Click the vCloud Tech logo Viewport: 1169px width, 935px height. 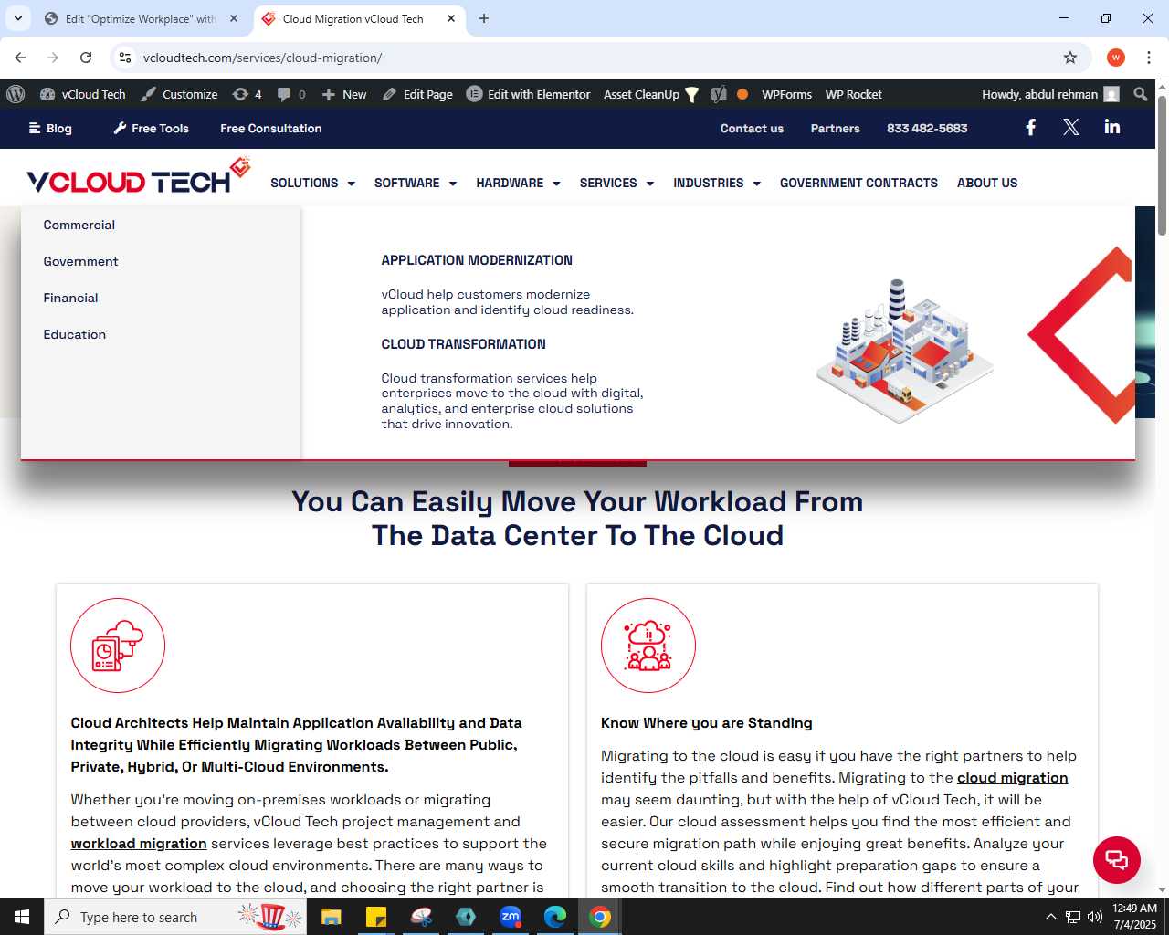point(138,176)
